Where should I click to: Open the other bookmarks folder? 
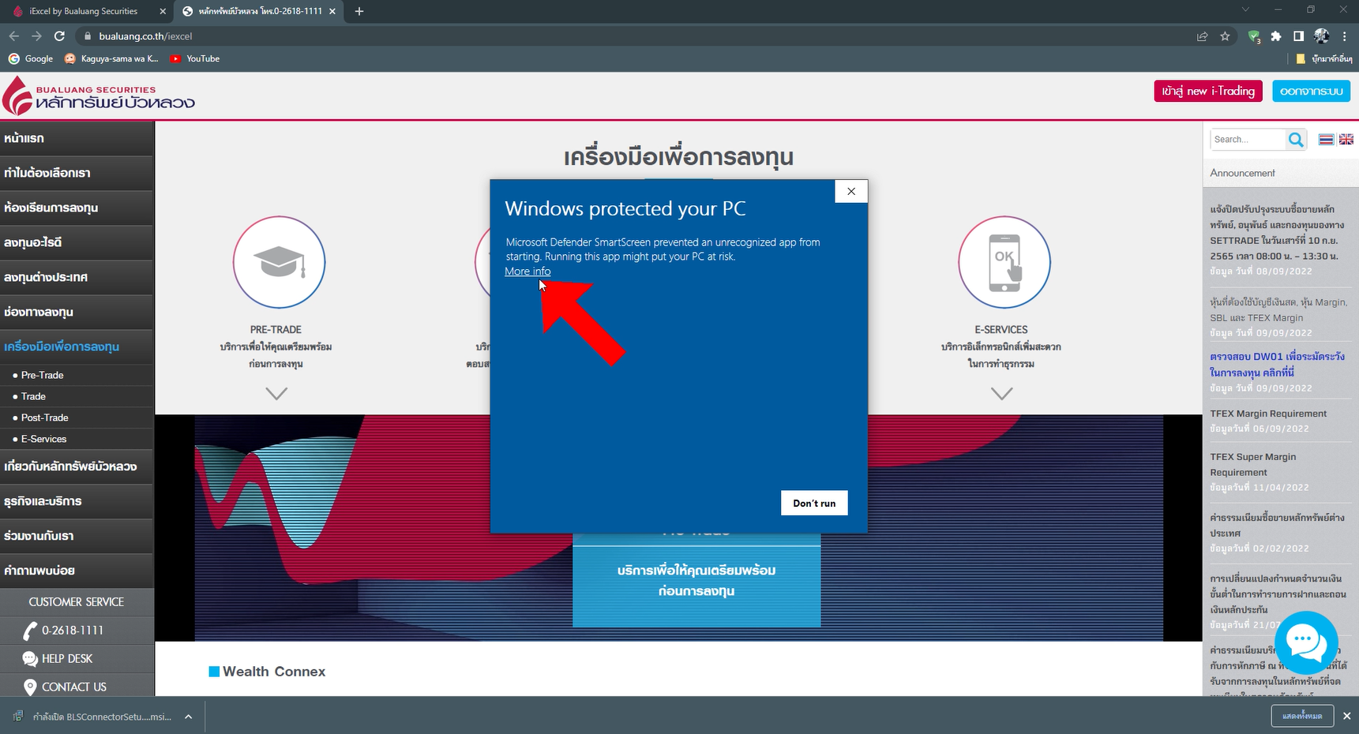(x=1324, y=58)
